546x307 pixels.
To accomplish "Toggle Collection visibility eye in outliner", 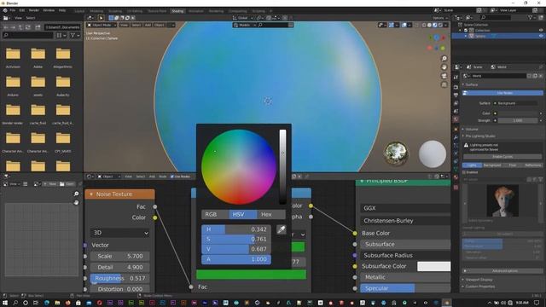I will (541, 31).
